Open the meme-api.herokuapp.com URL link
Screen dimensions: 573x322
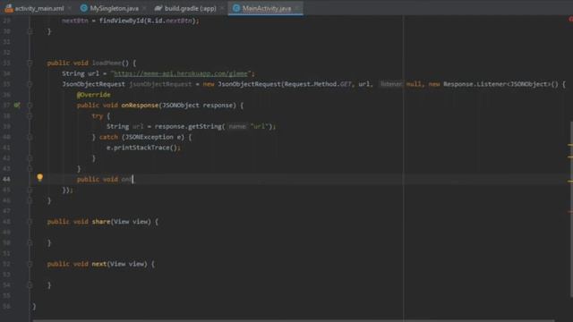(181, 73)
